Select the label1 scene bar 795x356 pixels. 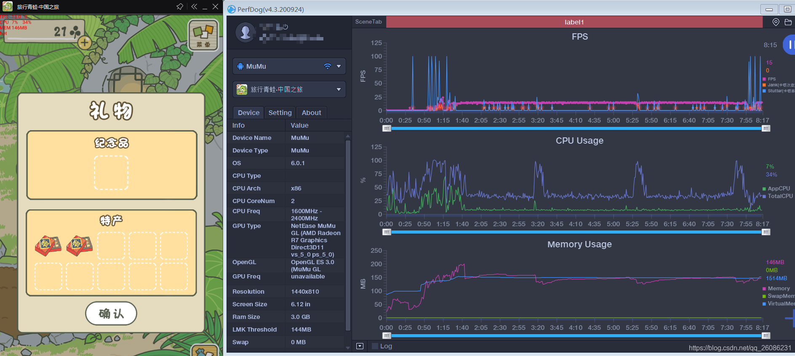[x=574, y=22]
